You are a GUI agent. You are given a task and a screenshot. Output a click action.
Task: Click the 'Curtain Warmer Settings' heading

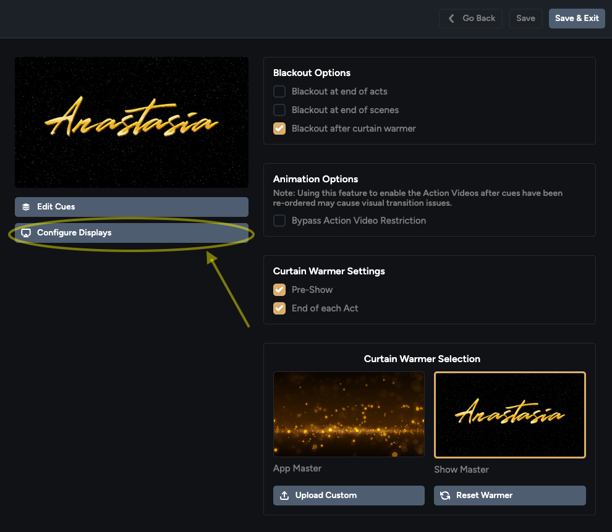coord(329,271)
